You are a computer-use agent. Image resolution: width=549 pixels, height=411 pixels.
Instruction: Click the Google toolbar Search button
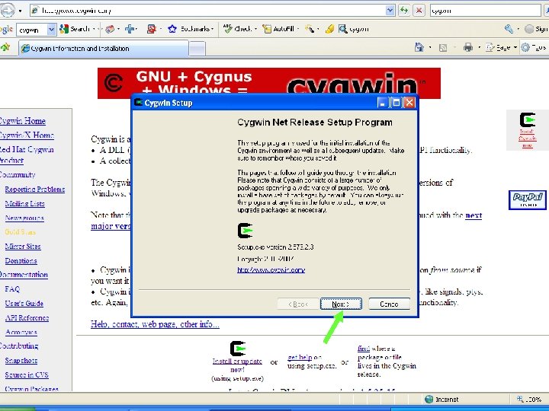(75, 29)
